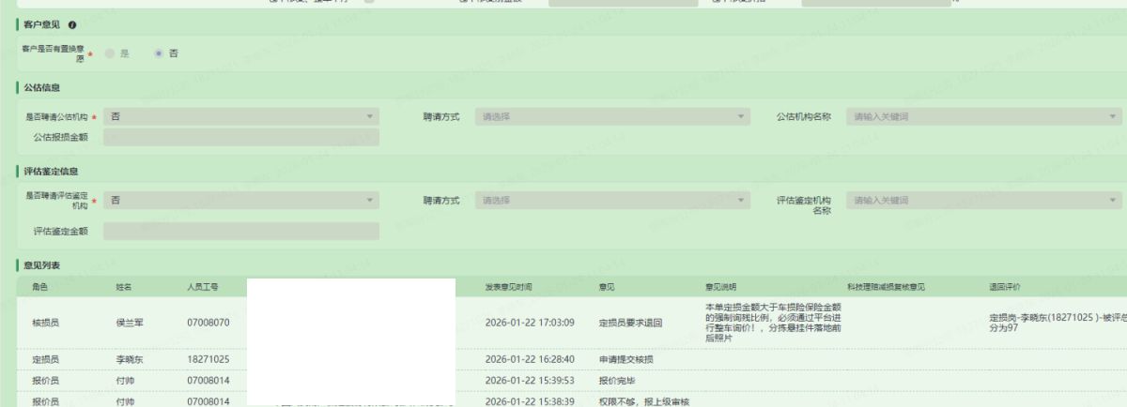Viewport: 1127px width, 407px height.
Task: Click the 评估鉴定金额 input box
Action: coord(240,231)
